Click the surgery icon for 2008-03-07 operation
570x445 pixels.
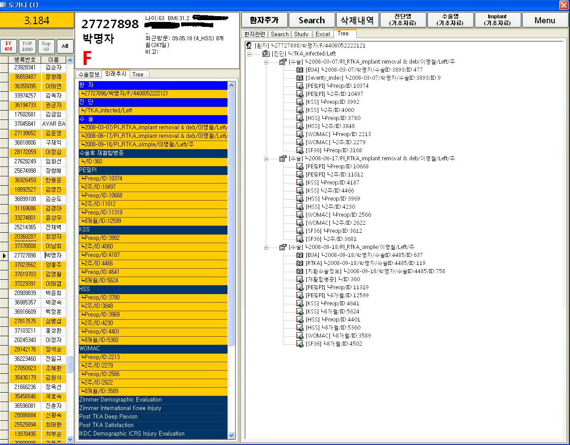click(283, 62)
